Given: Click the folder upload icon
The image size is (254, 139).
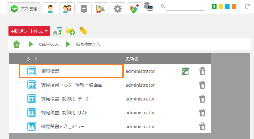Looking at the screenshot, I should coord(70,31).
